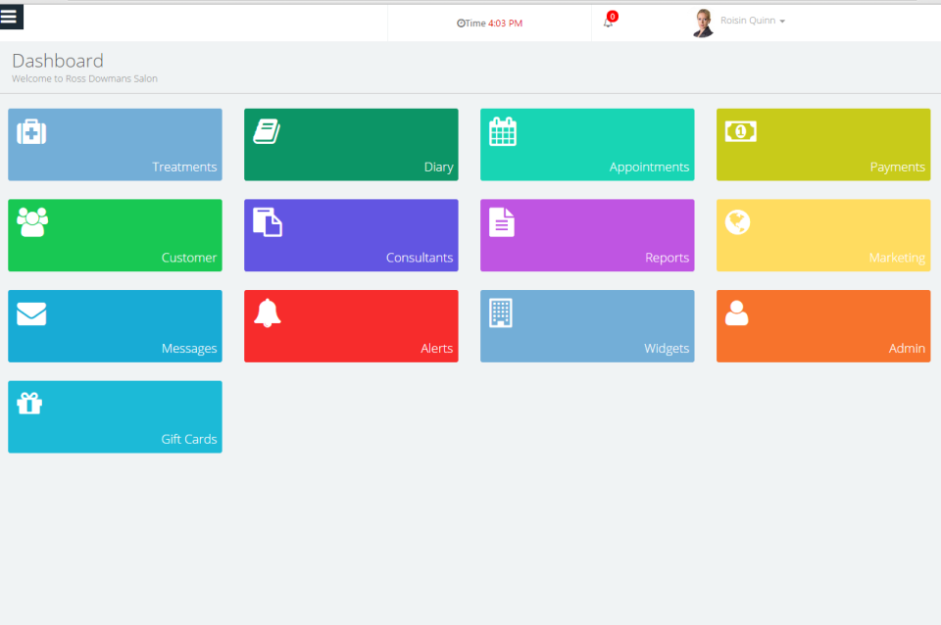Click 'Welcome to Ross Dowmans Salon' subtitle

pos(84,78)
